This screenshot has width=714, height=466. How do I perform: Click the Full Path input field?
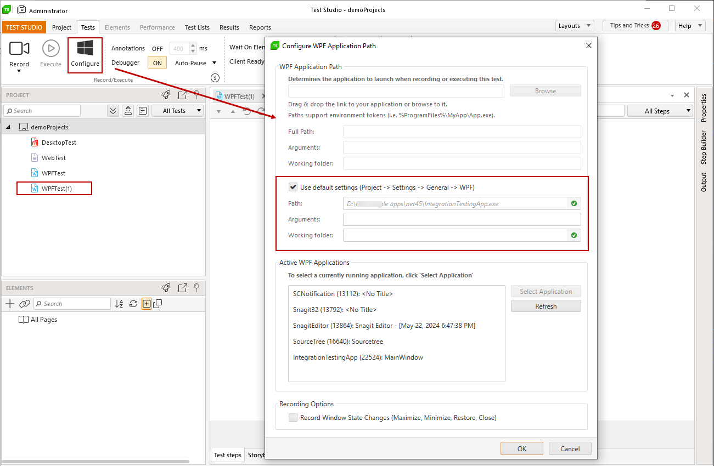tap(462, 132)
